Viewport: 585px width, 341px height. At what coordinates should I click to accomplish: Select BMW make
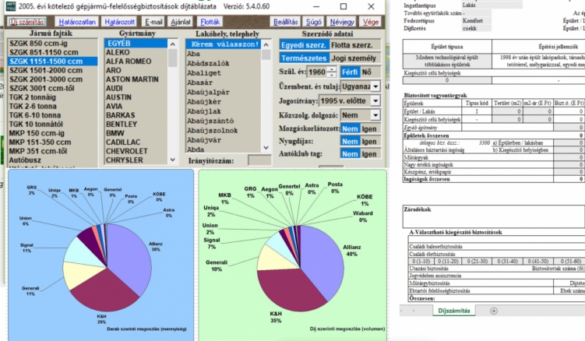point(136,133)
